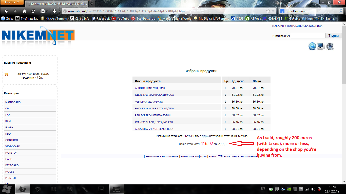Open the GeForce bookmark
The image size is (346, 194).
pyautogui.click(x=292, y=18)
